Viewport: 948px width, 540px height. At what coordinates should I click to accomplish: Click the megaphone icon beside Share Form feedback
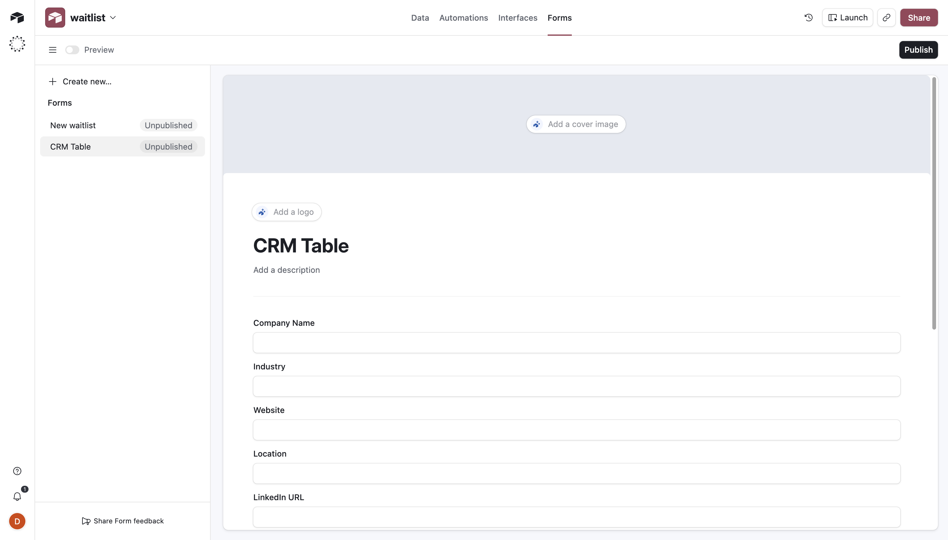click(86, 521)
